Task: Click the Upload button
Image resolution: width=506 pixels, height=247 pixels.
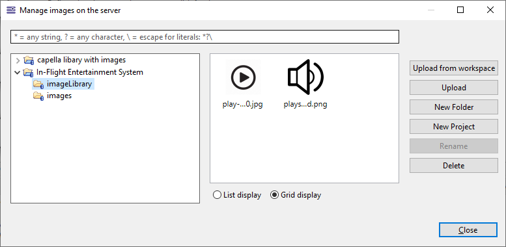Action: tap(454, 88)
